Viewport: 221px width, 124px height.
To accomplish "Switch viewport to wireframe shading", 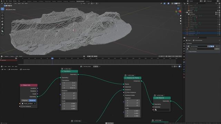I will 174,3.
